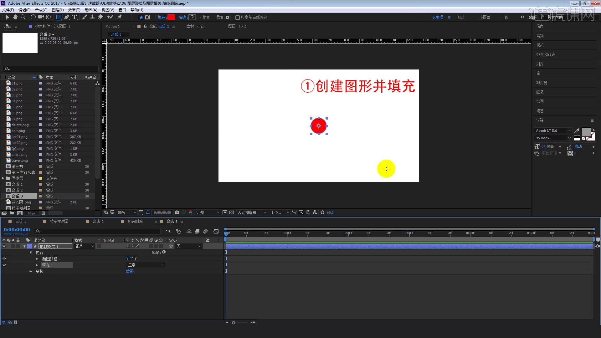The image size is (601, 338).
Task: Expand the 椭圆路径 1 property group
Action: click(x=37, y=259)
